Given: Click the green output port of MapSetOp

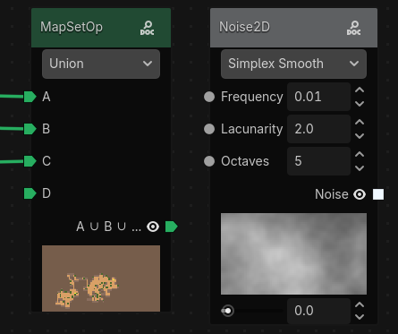Looking at the screenshot, I should pyautogui.click(x=171, y=227).
